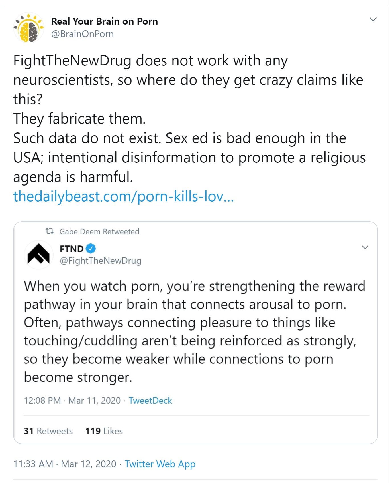Click the 11:33 AM Mar 12, 2020 timestamp

(x=65, y=464)
